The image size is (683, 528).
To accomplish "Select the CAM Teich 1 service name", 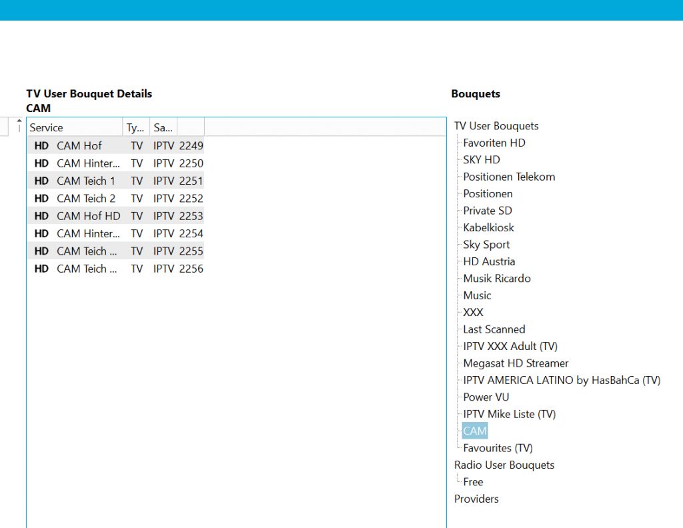I will (86, 181).
